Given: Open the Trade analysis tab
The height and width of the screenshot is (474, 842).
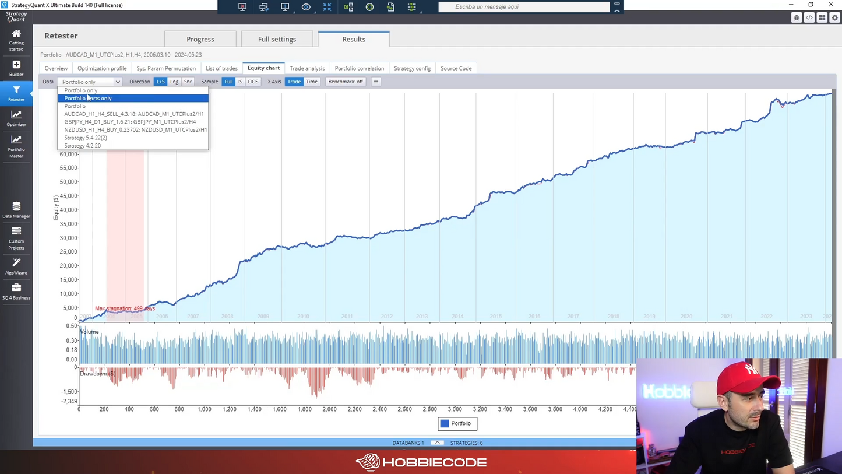Looking at the screenshot, I should point(307,68).
